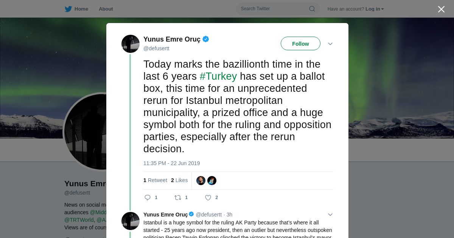454x238 pixels.
Task: Click the search magnifier icon
Action: click(312, 9)
